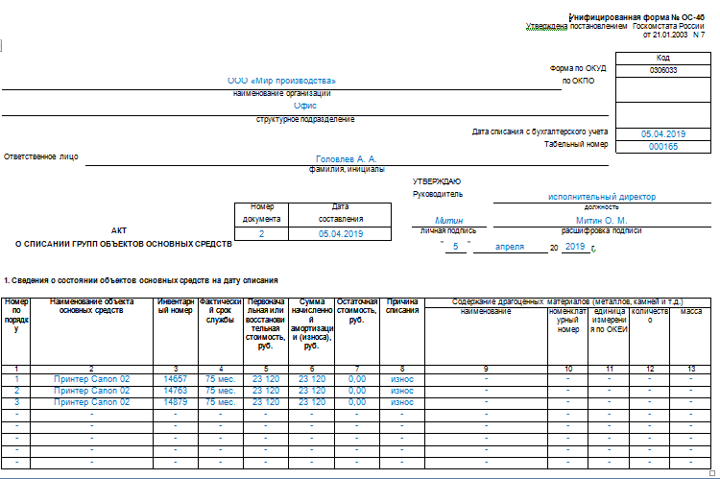Screen dimensions: 720x479
Task: Select the 'Остаточная стоимость, руб.' column header
Action: [357, 310]
